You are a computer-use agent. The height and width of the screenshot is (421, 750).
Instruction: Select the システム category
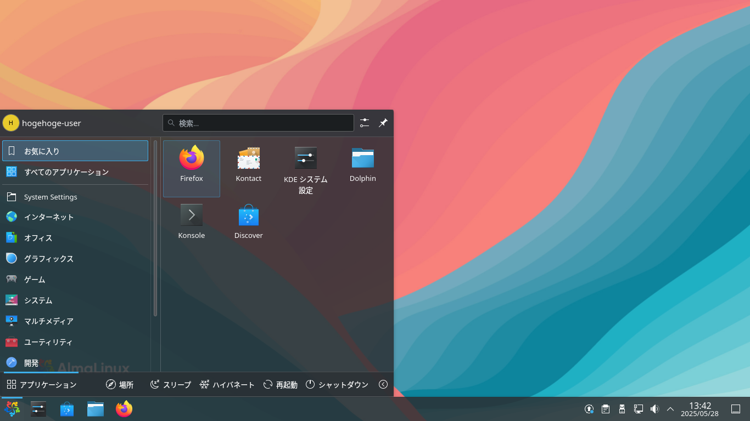[75, 300]
